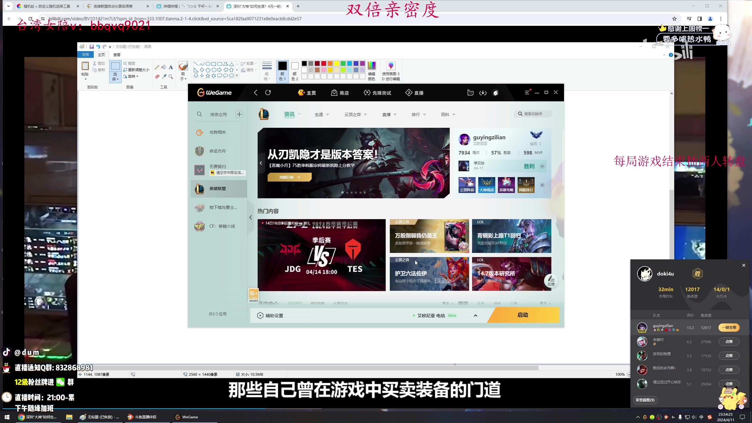Switch to Paint 查看 ribbon tab

coord(117,55)
